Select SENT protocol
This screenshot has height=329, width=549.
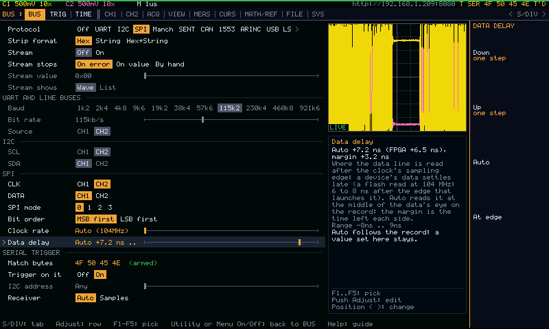187,29
